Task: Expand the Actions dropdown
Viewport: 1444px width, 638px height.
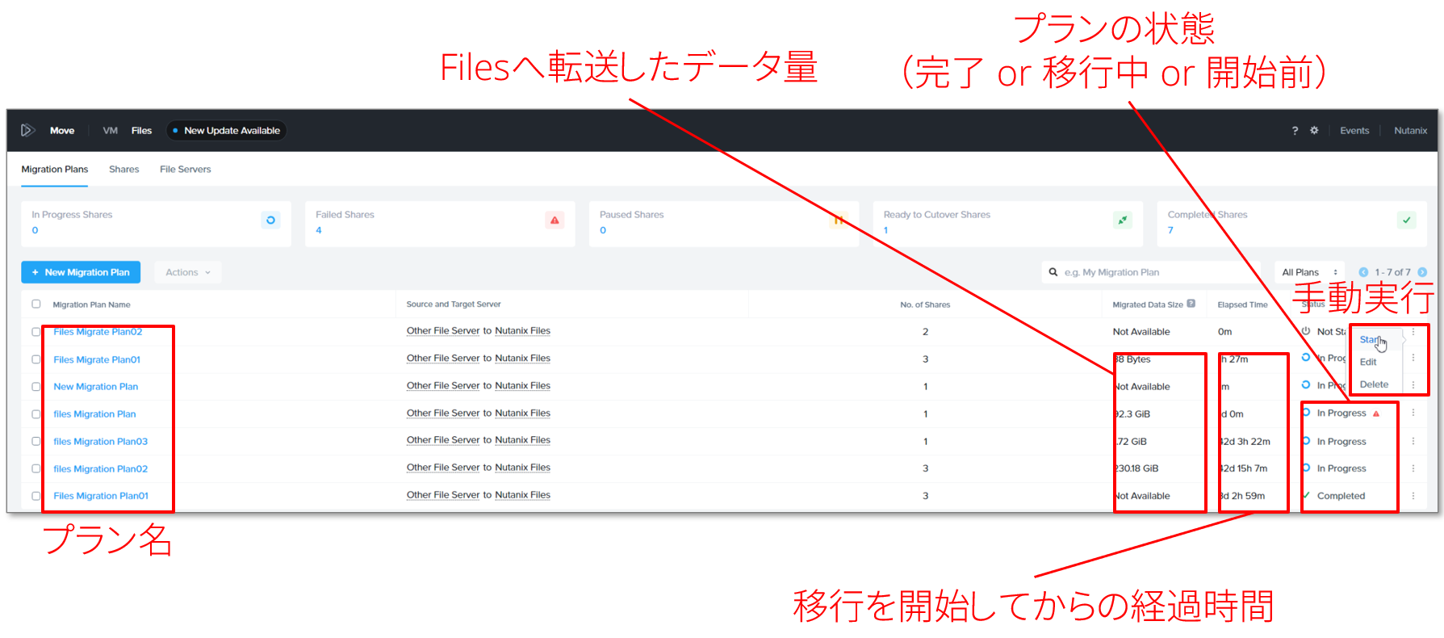Action: (187, 272)
